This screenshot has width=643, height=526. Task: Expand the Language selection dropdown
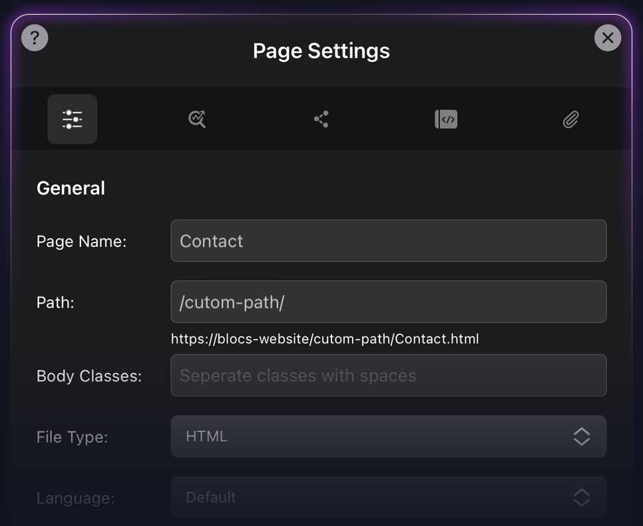[389, 498]
